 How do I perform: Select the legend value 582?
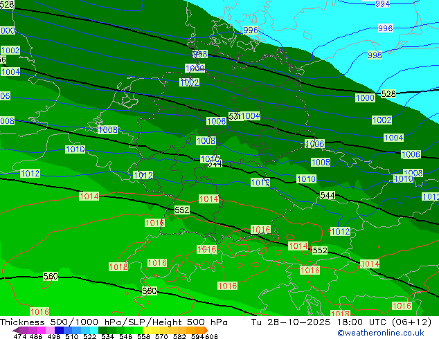pos(179,336)
